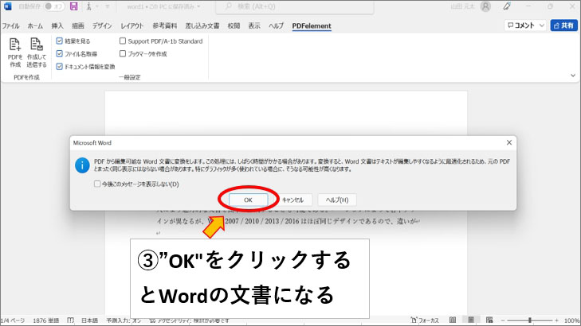The width and height of the screenshot is (581, 326).
Task: Click zoom out minus icon
Action: [503, 320]
